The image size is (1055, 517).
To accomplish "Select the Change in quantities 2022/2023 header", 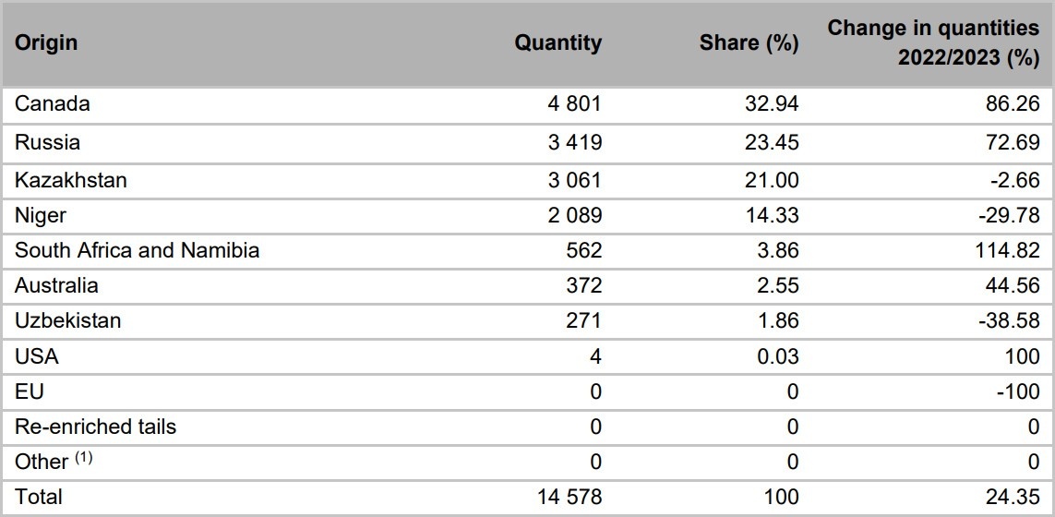I will 934,42.
